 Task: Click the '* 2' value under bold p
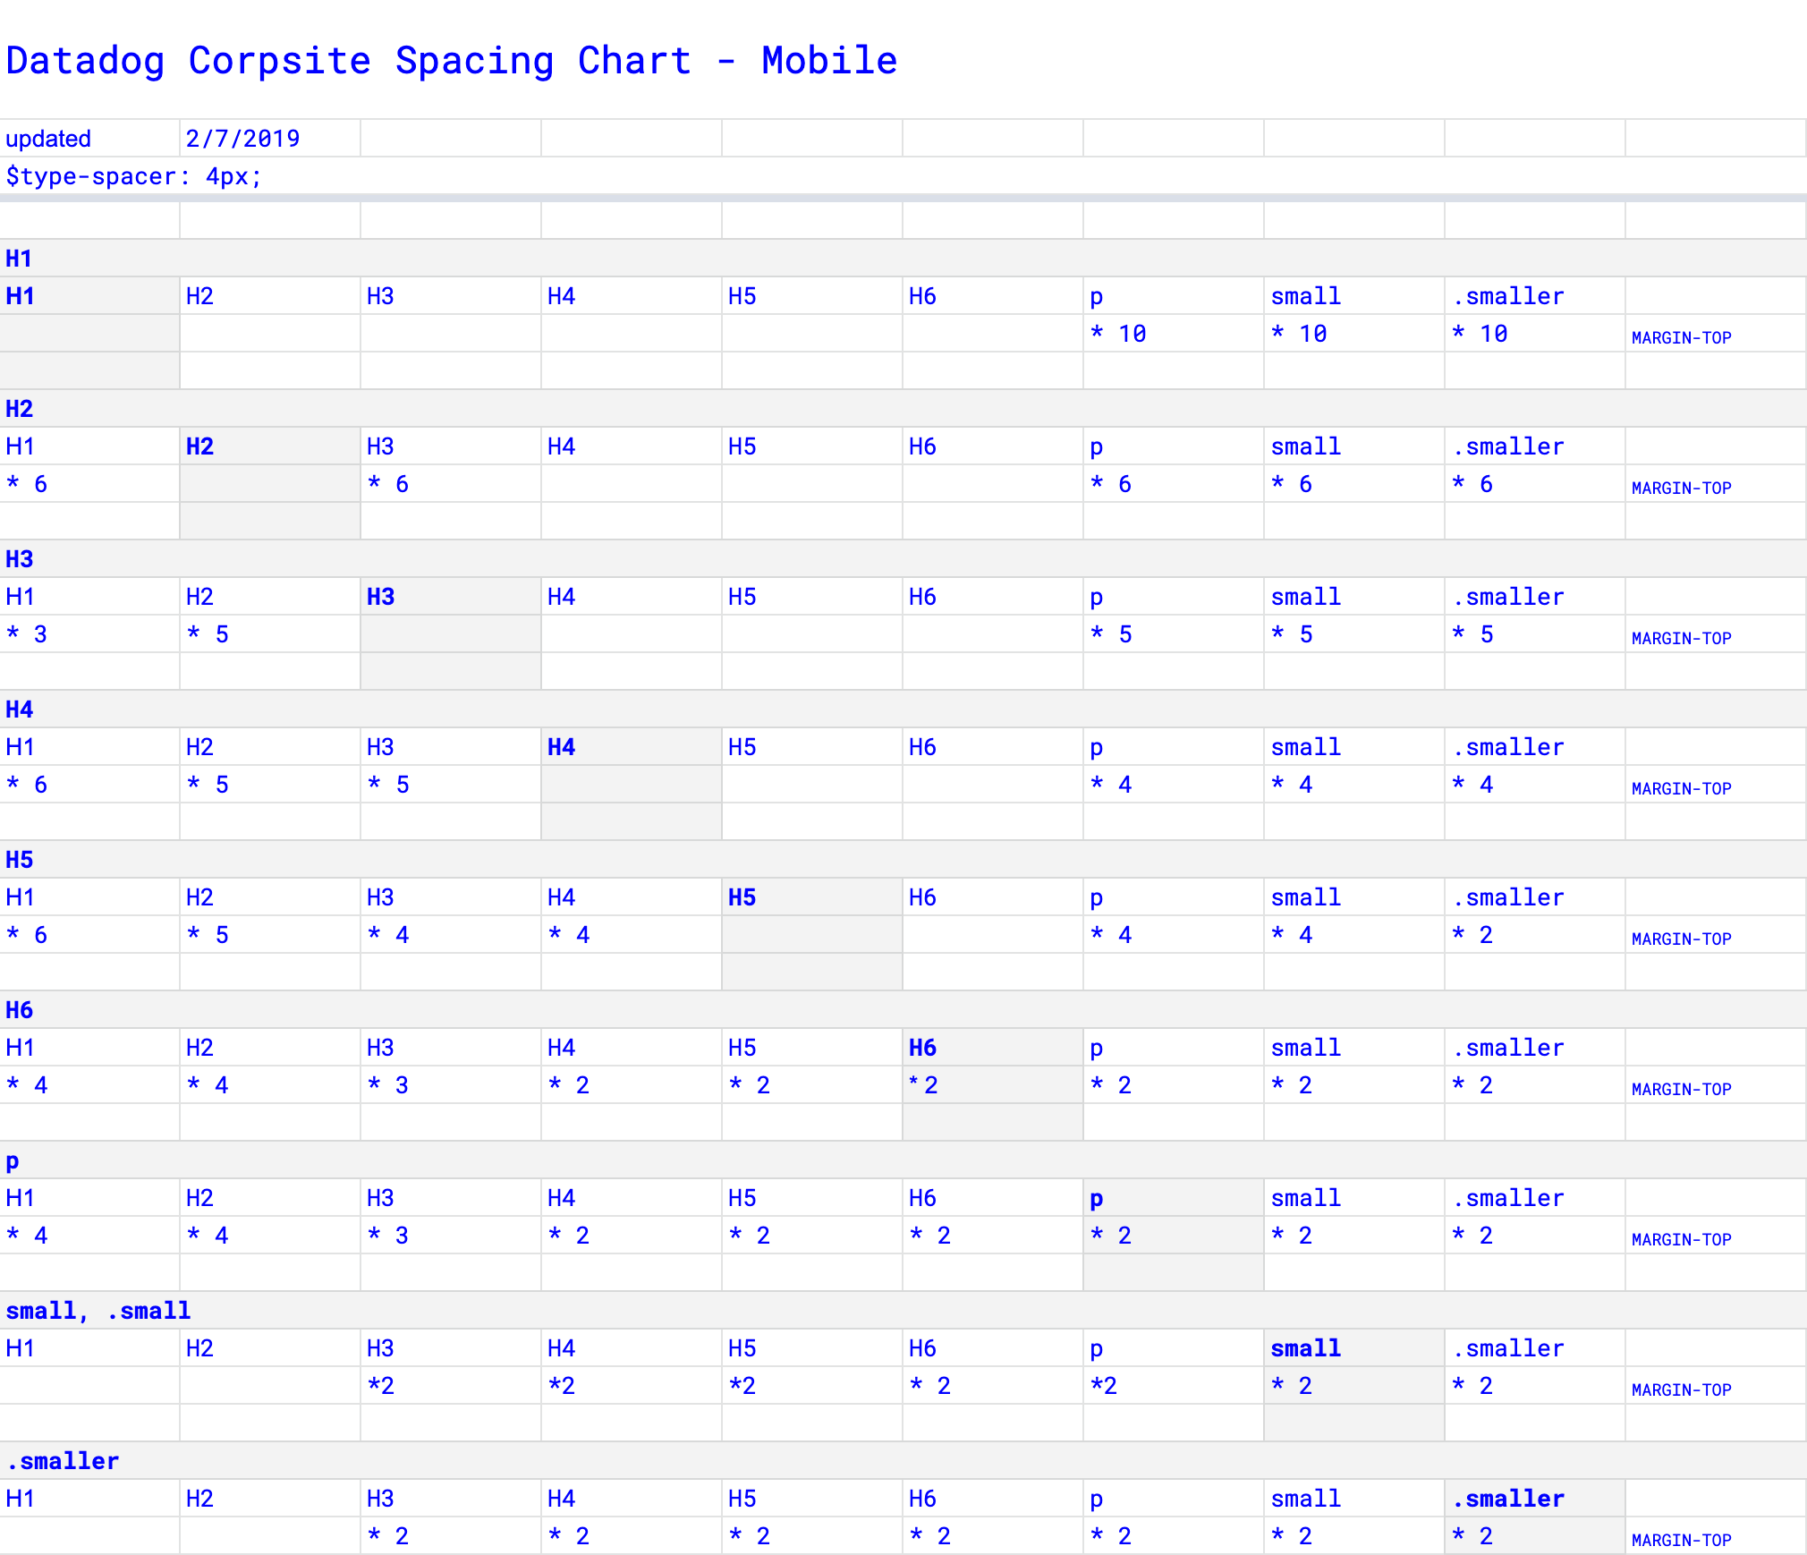pyautogui.click(x=1111, y=1236)
